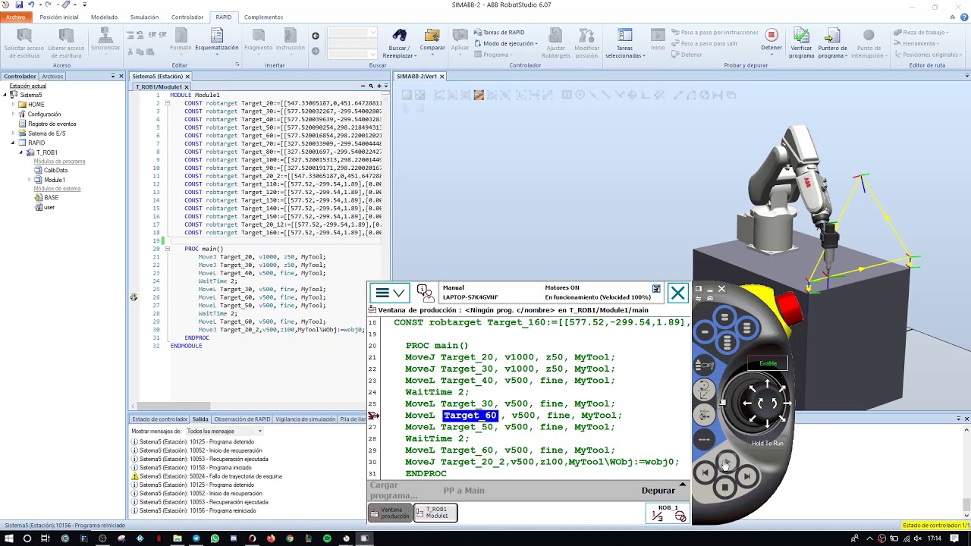The image size is (971, 546).
Task: Click the navigate back arrow in Buscar group
Action: (x=316, y=36)
